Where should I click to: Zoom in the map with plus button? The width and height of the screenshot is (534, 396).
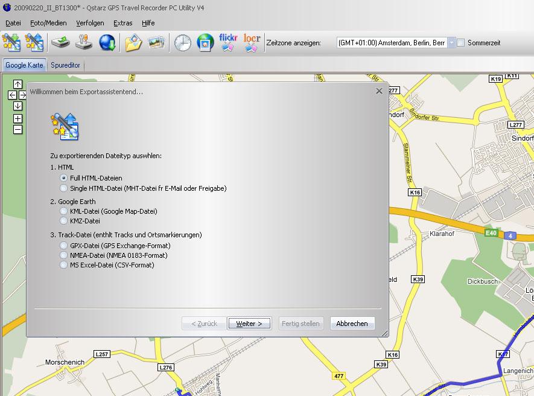(x=17, y=118)
